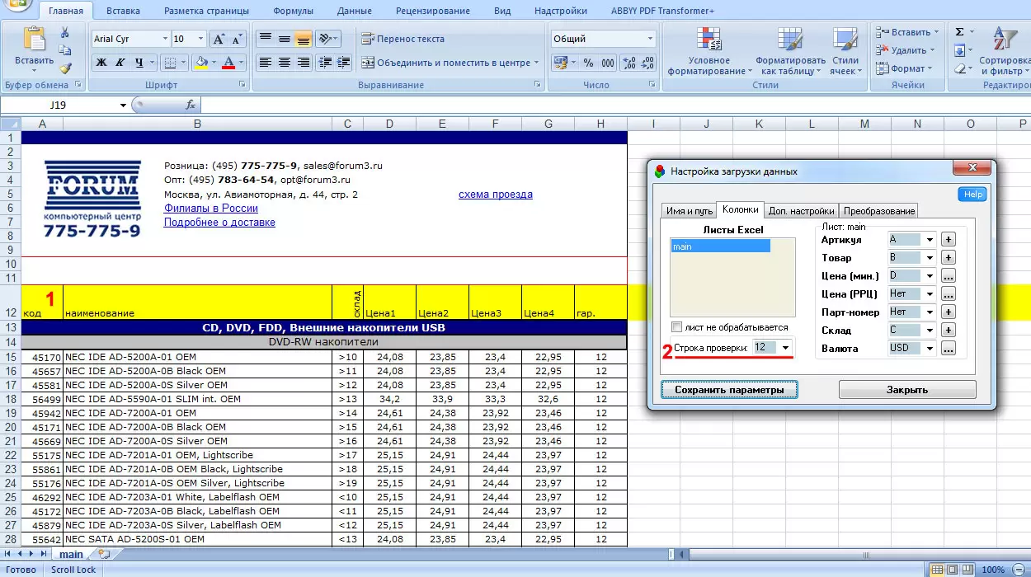Viewport: 1031px width, 577px height.
Task: Open the 'схема проезда' link
Action: (495, 195)
